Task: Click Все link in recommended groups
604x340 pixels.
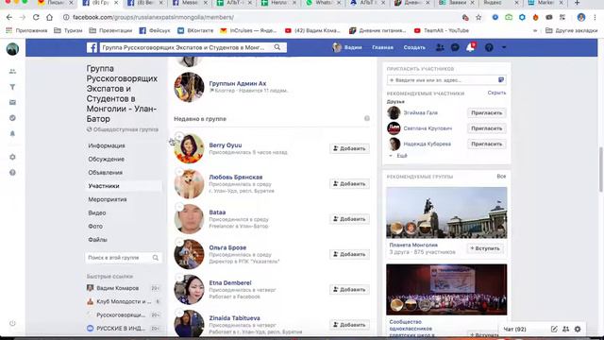Action: coord(501,177)
